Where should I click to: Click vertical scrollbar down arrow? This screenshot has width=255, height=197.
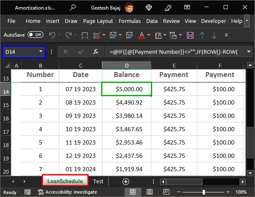pos(250,173)
